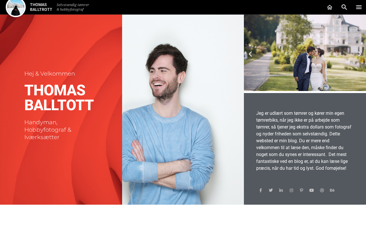
Task: Click the large "THOMAS BALLTOTT" hero heading
Action: coord(59,98)
